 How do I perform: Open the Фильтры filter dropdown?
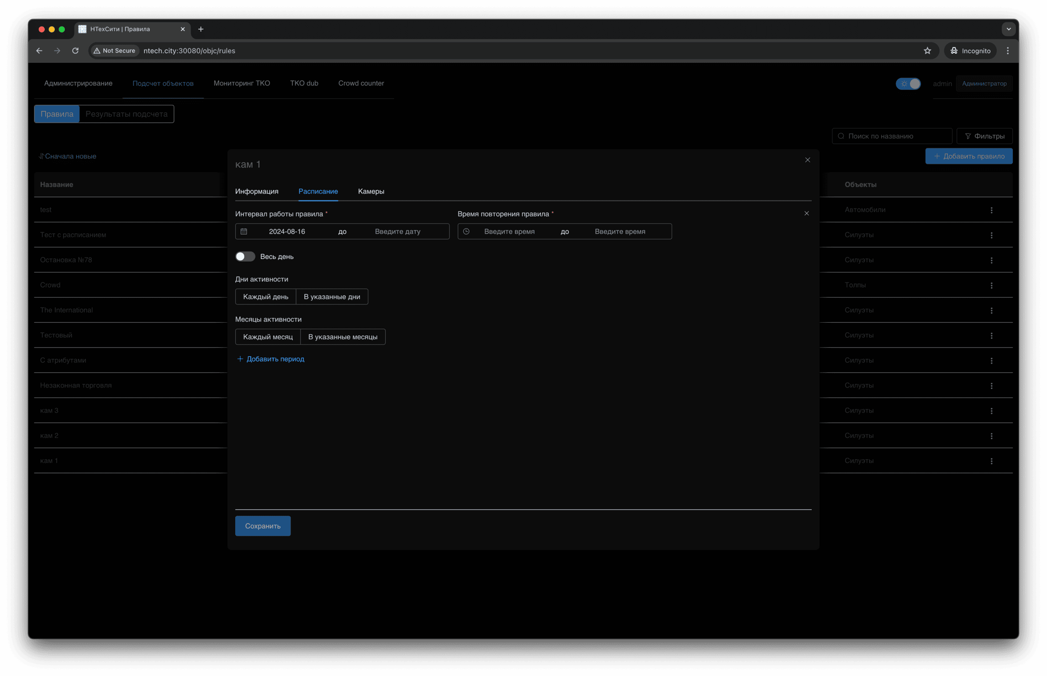tap(984, 136)
